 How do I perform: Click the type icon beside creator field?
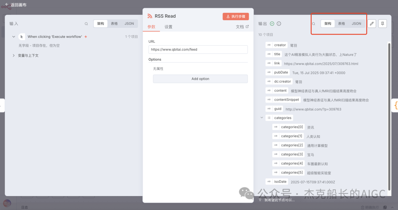269,45
